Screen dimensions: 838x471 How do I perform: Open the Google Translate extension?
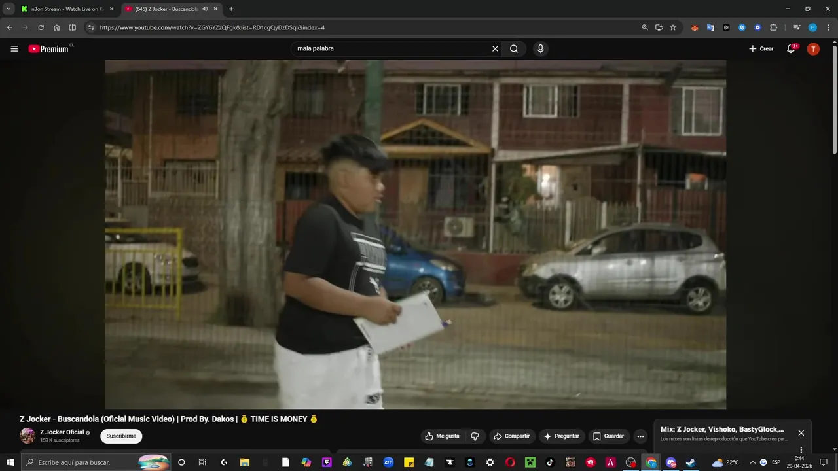click(x=710, y=27)
